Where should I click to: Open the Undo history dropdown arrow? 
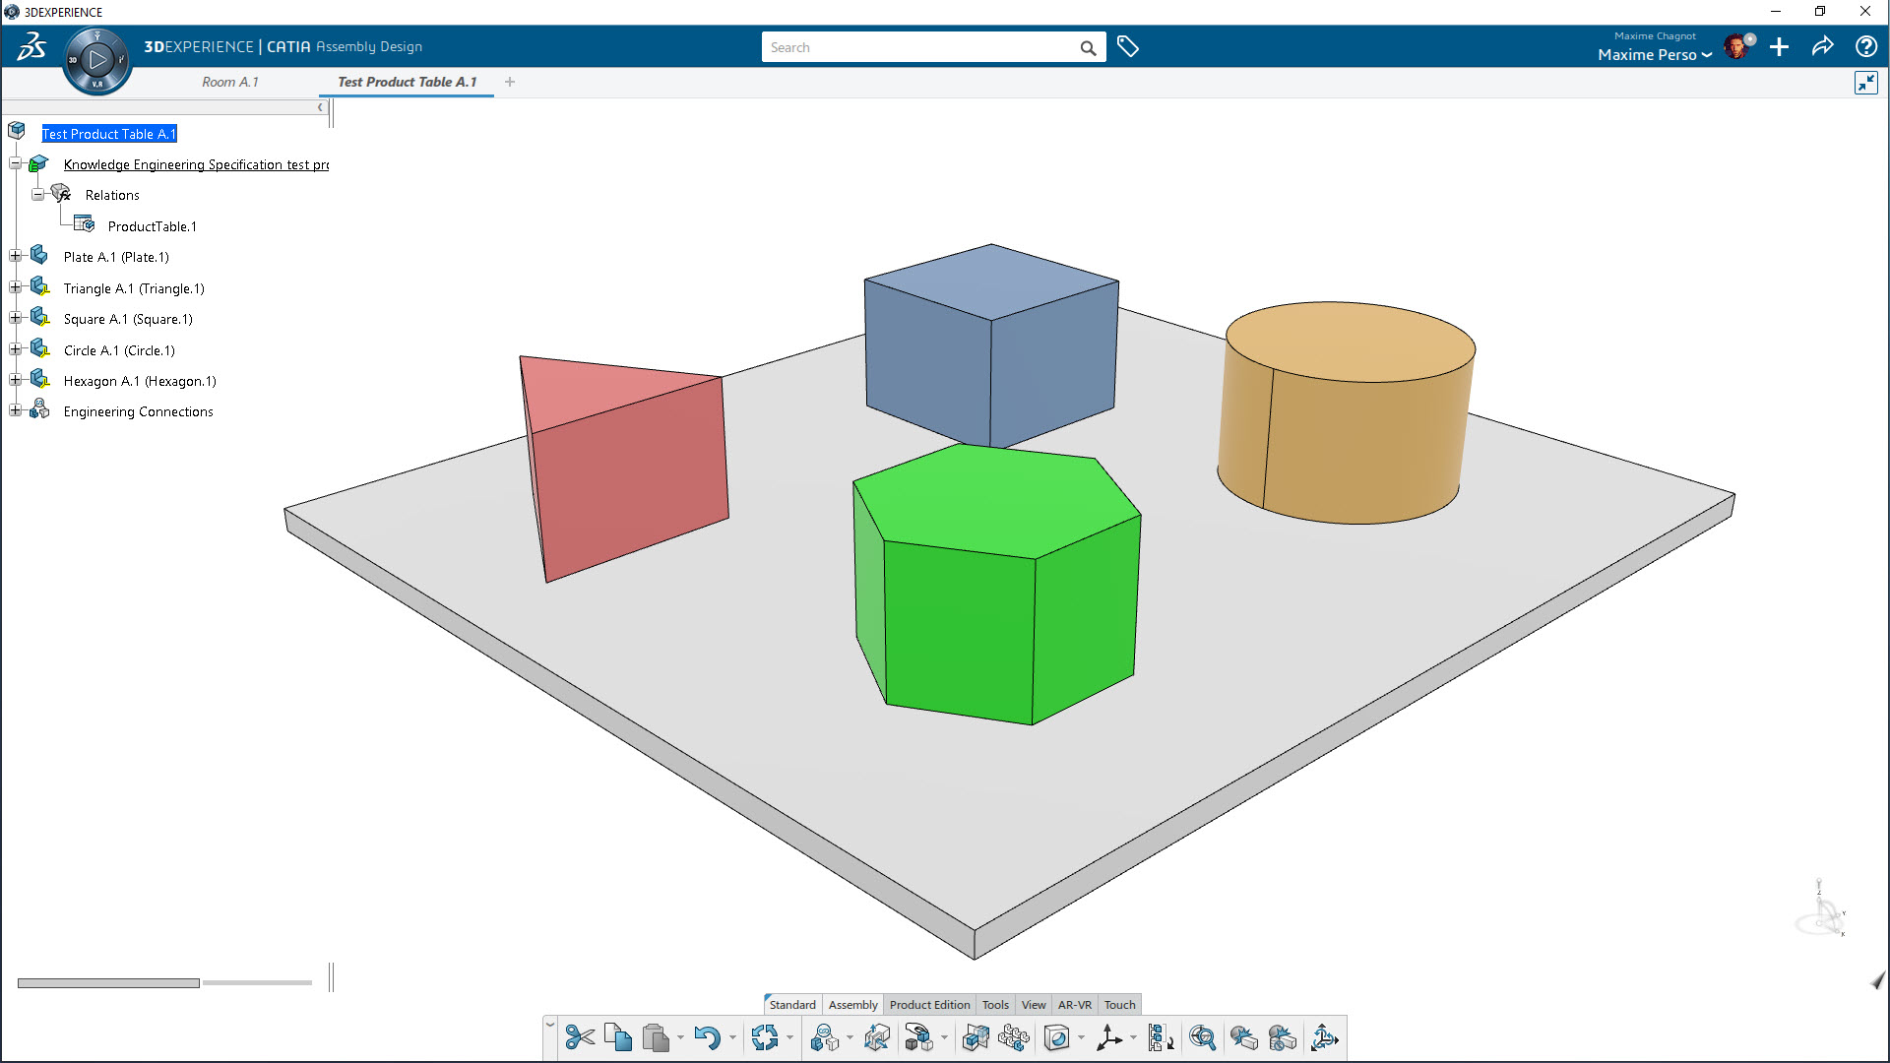(x=731, y=1037)
